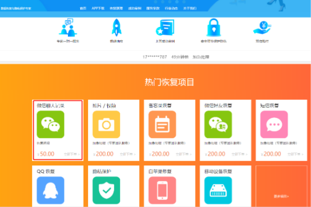Go to 恢复原理 in navigation
Image resolution: width=311 pixels, height=207 pixels.
tap(116, 8)
